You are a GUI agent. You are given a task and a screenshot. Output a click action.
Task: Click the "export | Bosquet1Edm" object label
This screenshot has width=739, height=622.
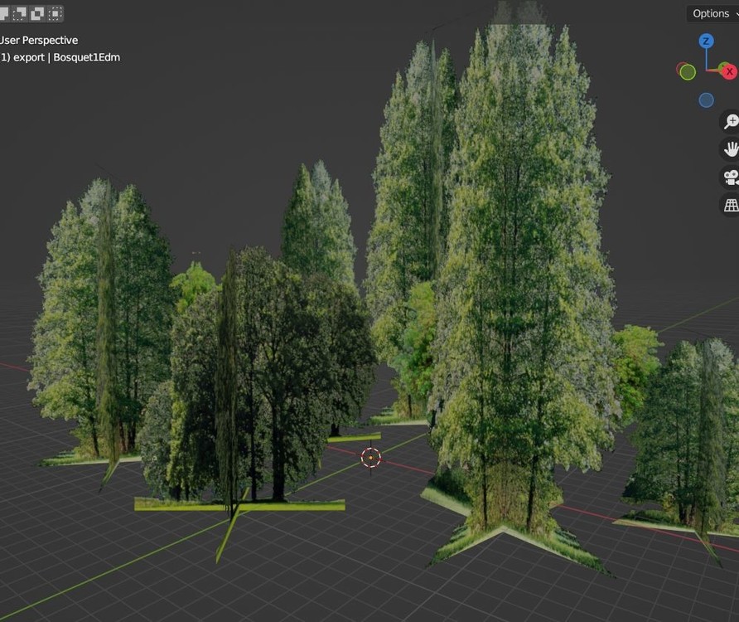tap(66, 57)
